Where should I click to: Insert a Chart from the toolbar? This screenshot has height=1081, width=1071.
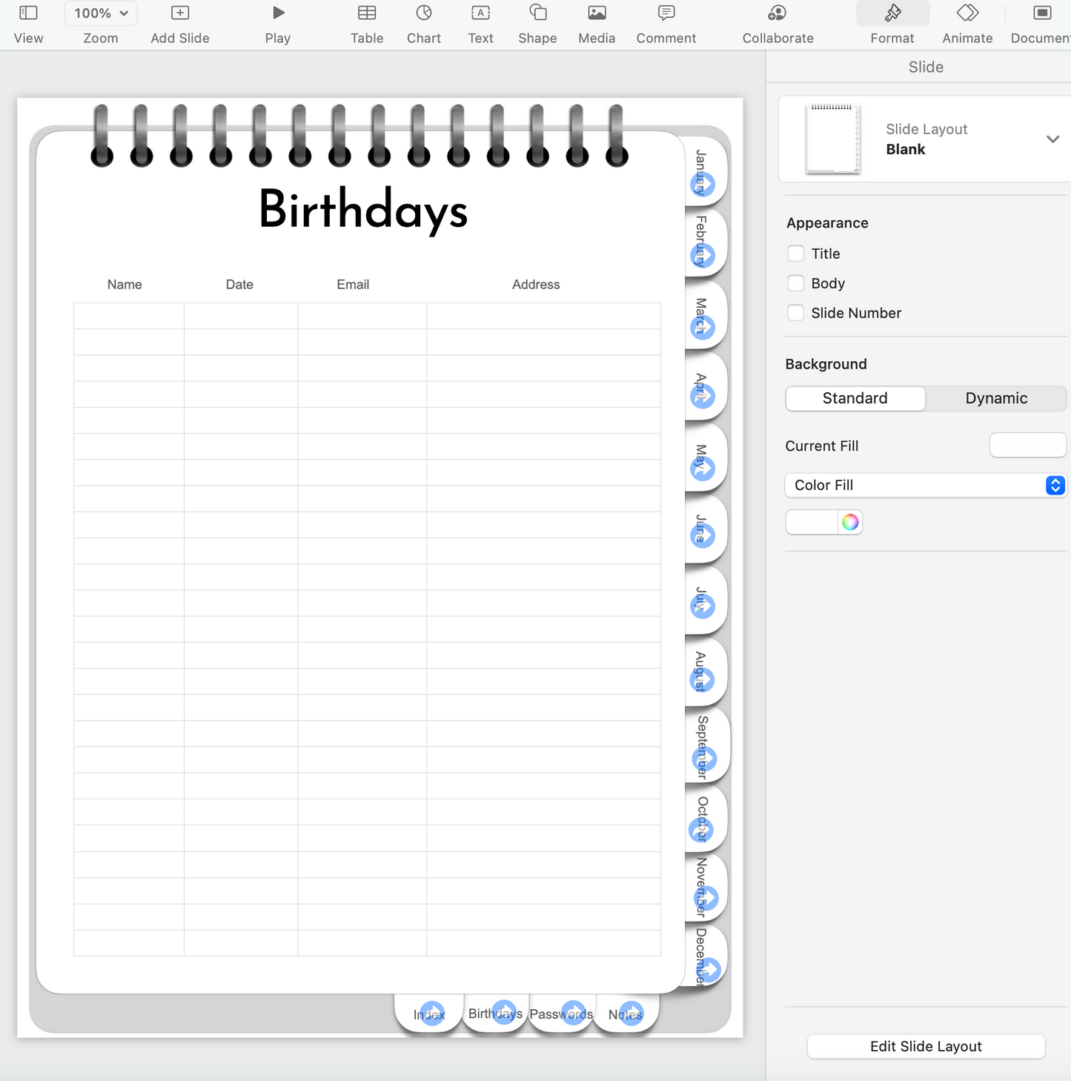(423, 13)
